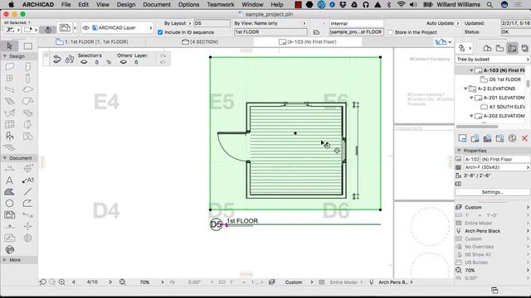The image size is (531, 298).
Task: Go to the previous layout arrow
Action: 74,282
